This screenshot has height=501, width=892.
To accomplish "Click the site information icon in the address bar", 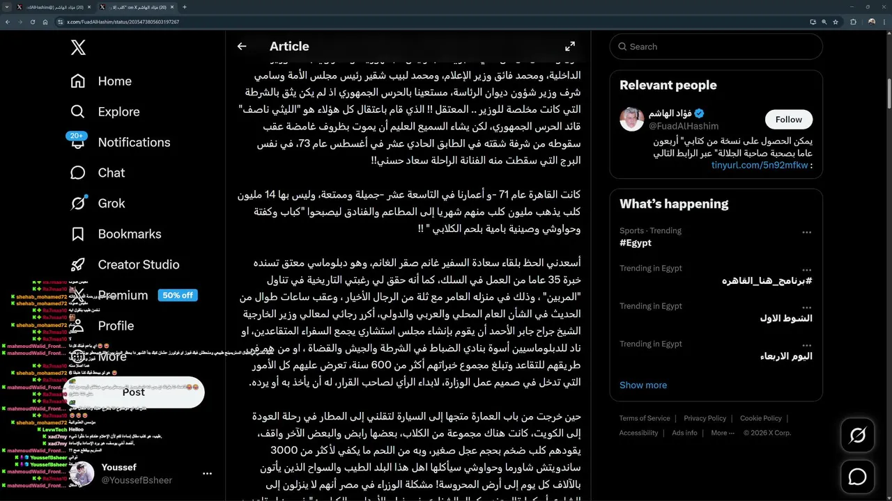I will (60, 22).
